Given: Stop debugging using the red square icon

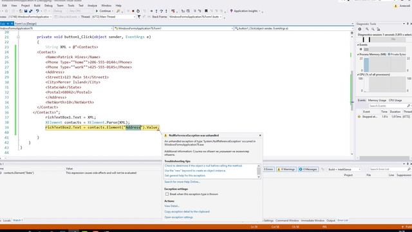Looking at the screenshot, I should [133, 11].
